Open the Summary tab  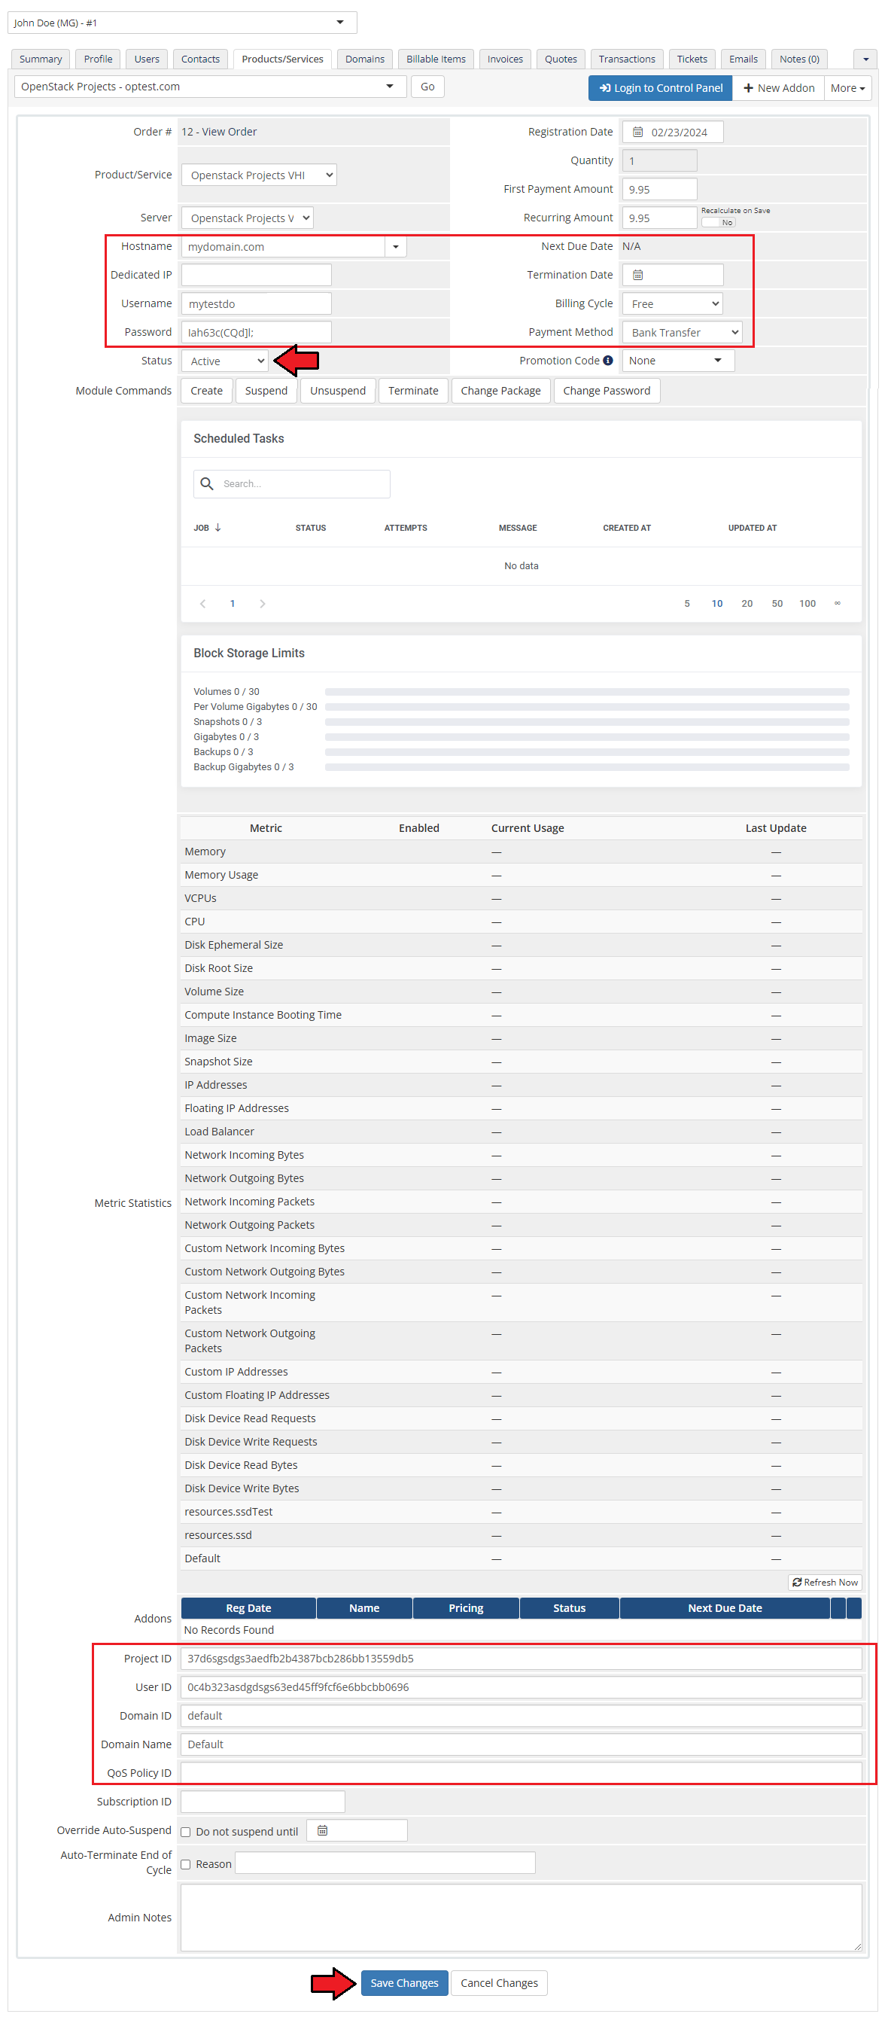point(41,59)
